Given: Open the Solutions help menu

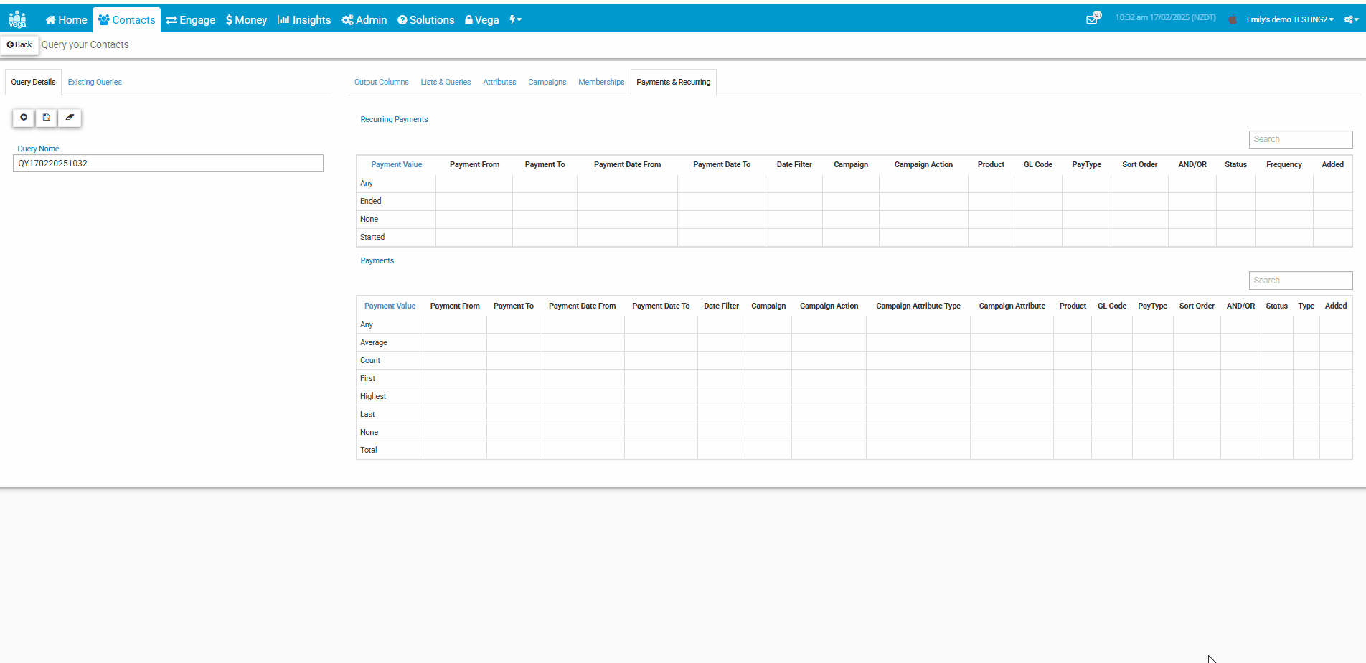Looking at the screenshot, I should click(426, 20).
